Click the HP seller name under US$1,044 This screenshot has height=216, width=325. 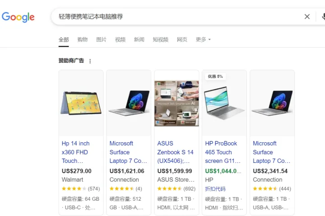click(x=209, y=180)
